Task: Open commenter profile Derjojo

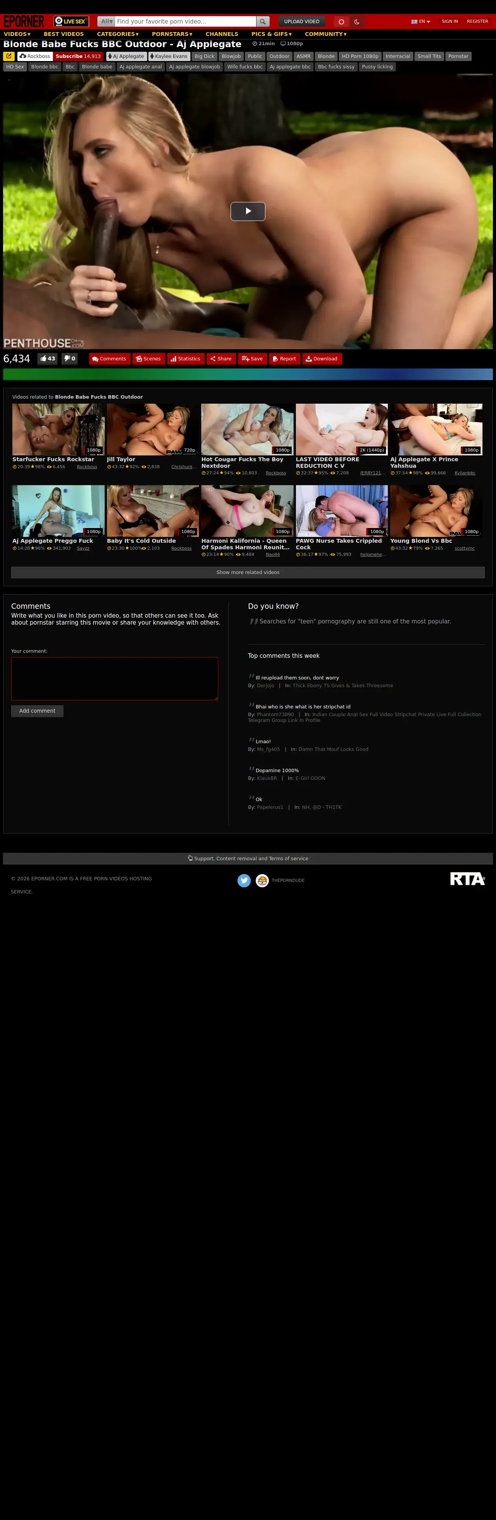Action: coord(265,686)
